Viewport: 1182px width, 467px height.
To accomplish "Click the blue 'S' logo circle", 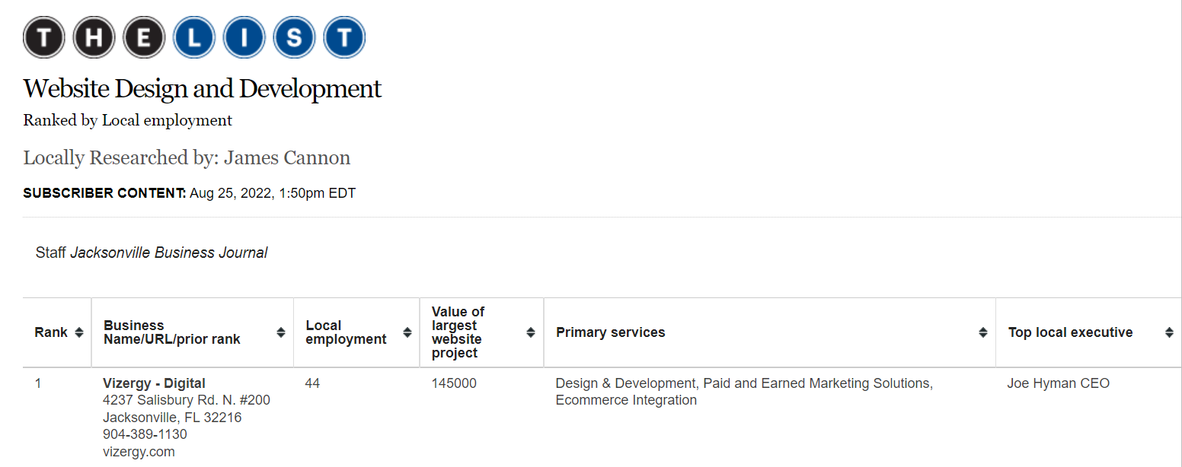I will click(295, 37).
